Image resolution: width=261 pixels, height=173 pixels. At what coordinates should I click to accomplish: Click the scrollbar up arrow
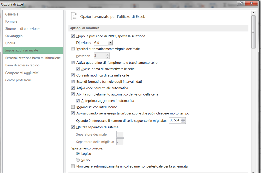(253, 13)
